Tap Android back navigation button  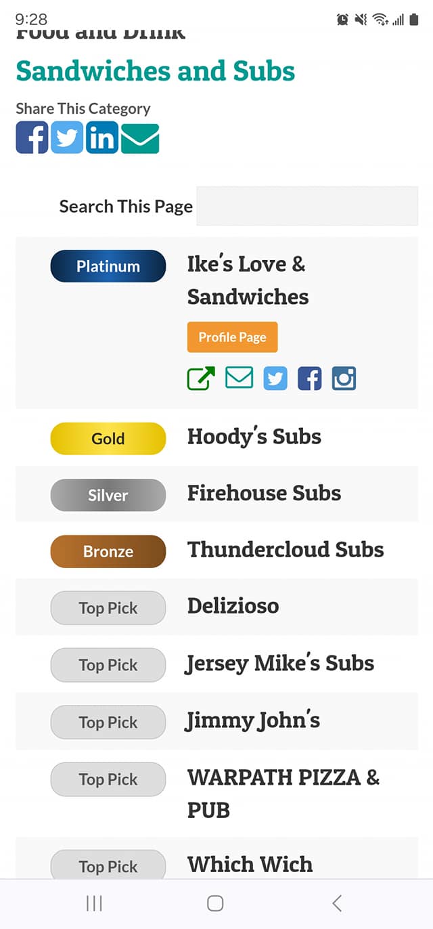(337, 903)
